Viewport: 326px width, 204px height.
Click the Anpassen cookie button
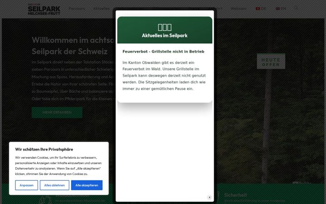tap(26, 185)
